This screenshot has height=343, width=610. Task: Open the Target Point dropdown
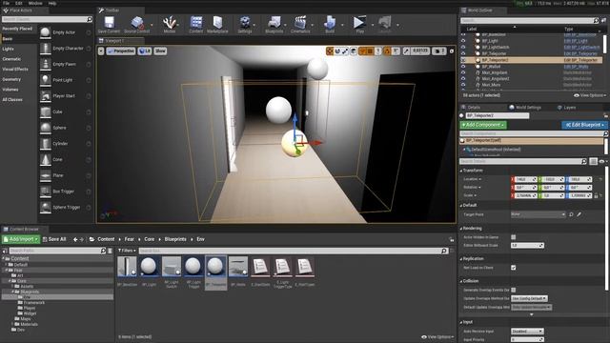539,214
